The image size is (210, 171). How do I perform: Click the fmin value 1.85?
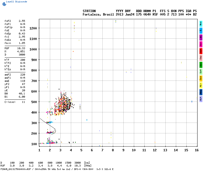pos(22,43)
